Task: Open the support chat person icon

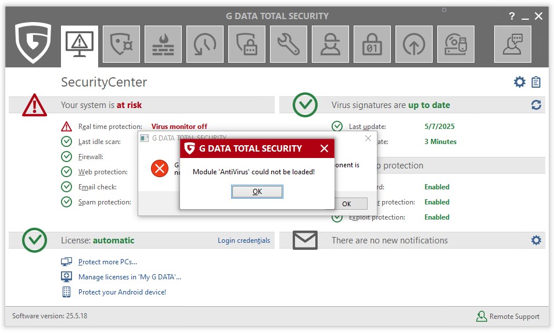Action: point(513,44)
